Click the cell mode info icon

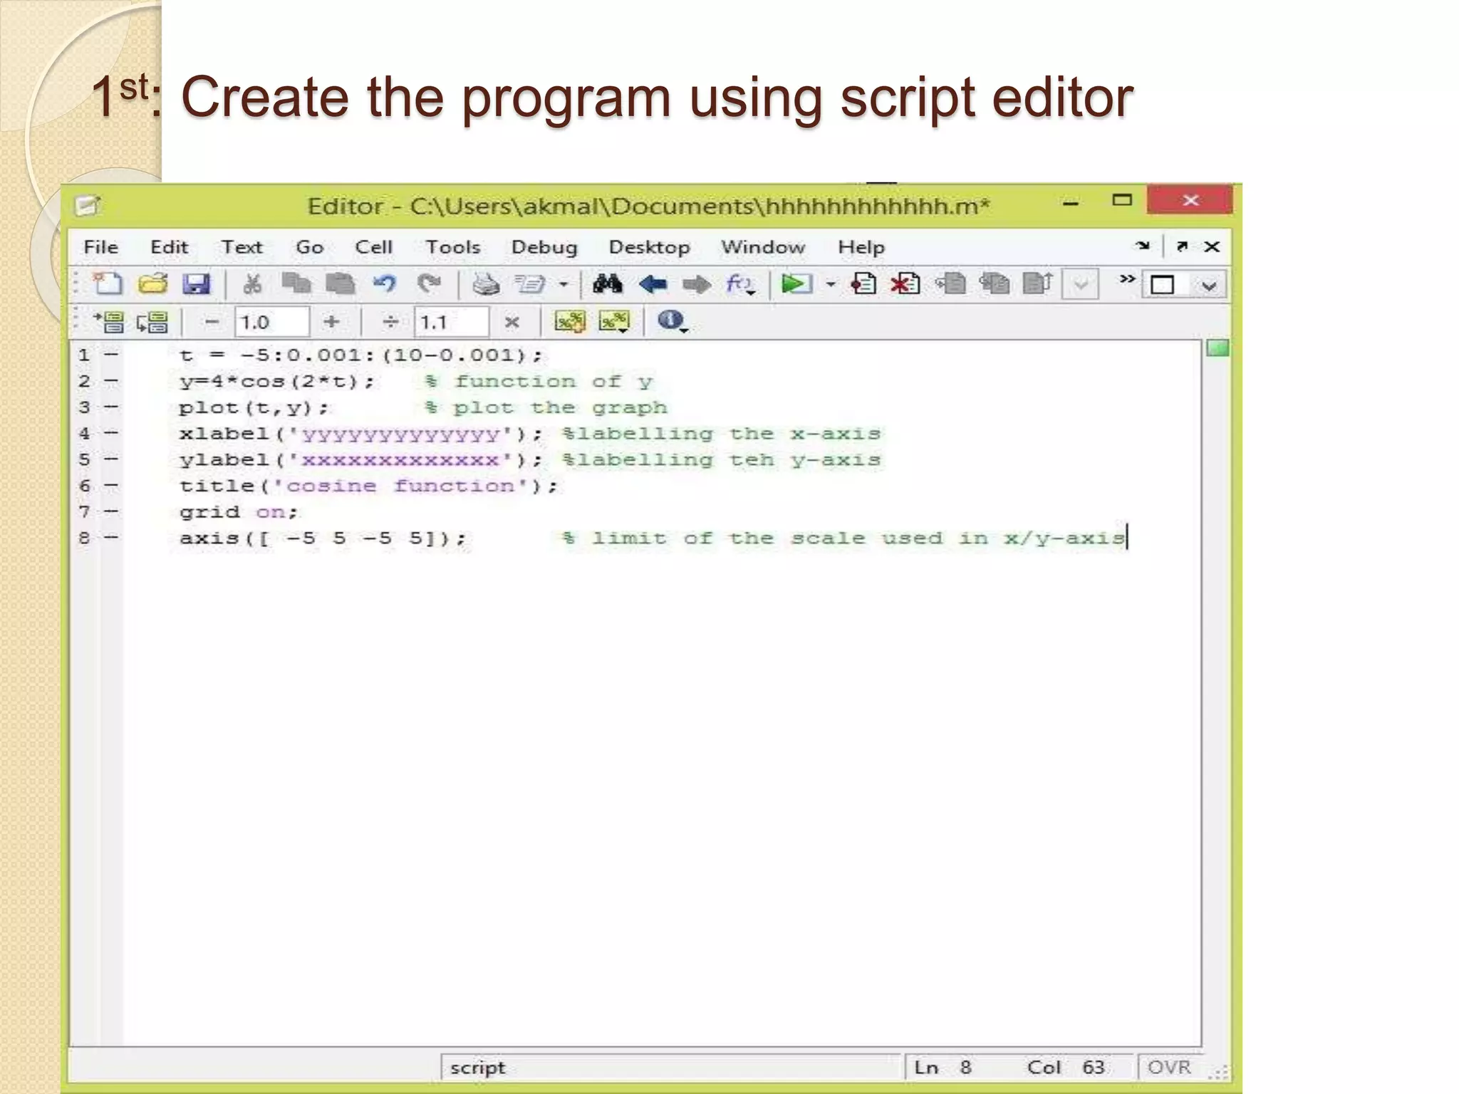(x=670, y=321)
